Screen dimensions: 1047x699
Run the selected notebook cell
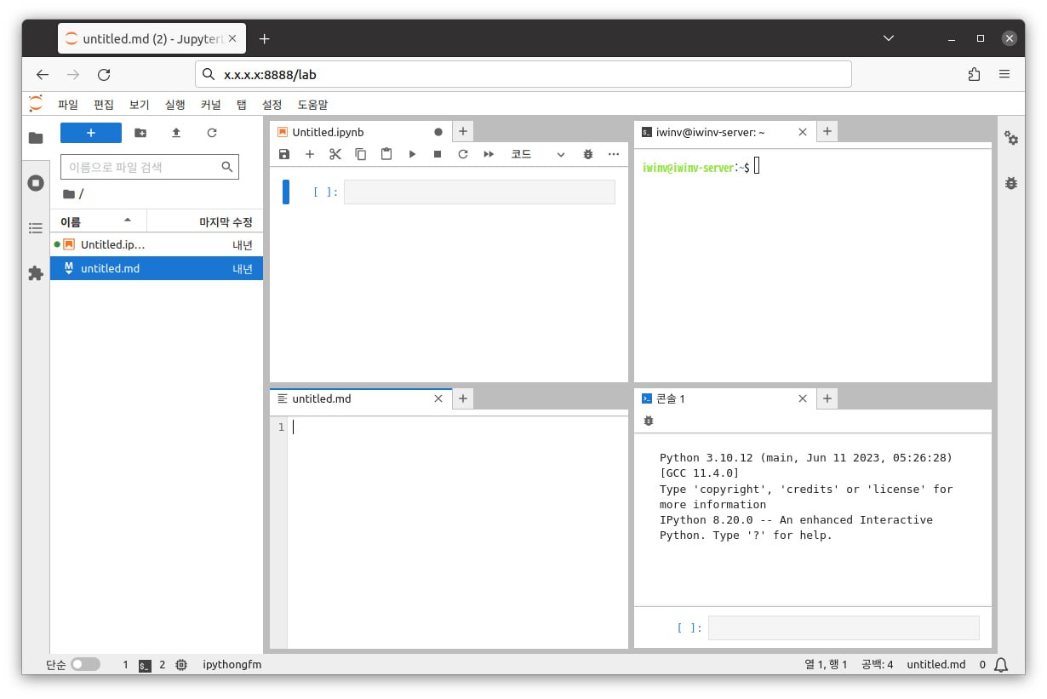tap(412, 154)
